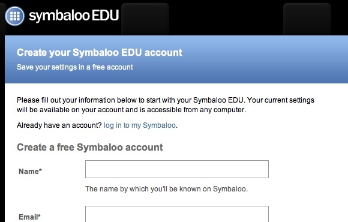Open the log in to my Symbaloo link
The height and width of the screenshot is (222, 348).
coord(140,125)
